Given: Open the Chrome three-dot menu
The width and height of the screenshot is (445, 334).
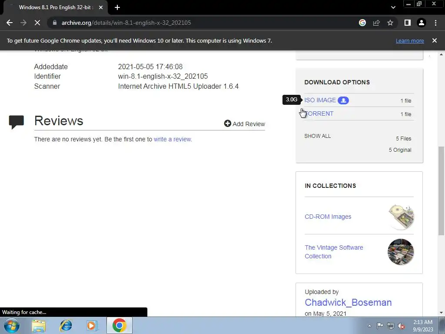Looking at the screenshot, I should tap(435, 23).
